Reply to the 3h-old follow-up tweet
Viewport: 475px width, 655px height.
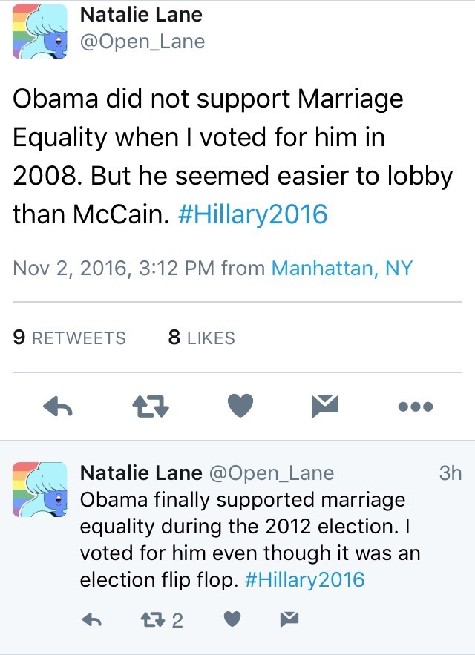[x=91, y=619]
